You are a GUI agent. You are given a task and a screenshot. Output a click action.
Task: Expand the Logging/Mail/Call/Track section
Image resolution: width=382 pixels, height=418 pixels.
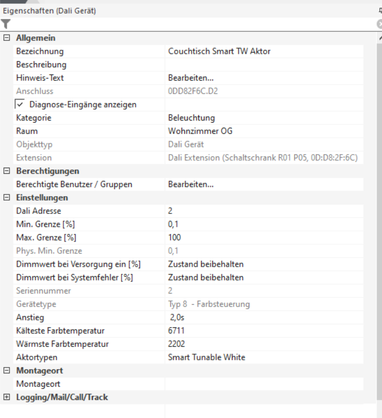7,397
